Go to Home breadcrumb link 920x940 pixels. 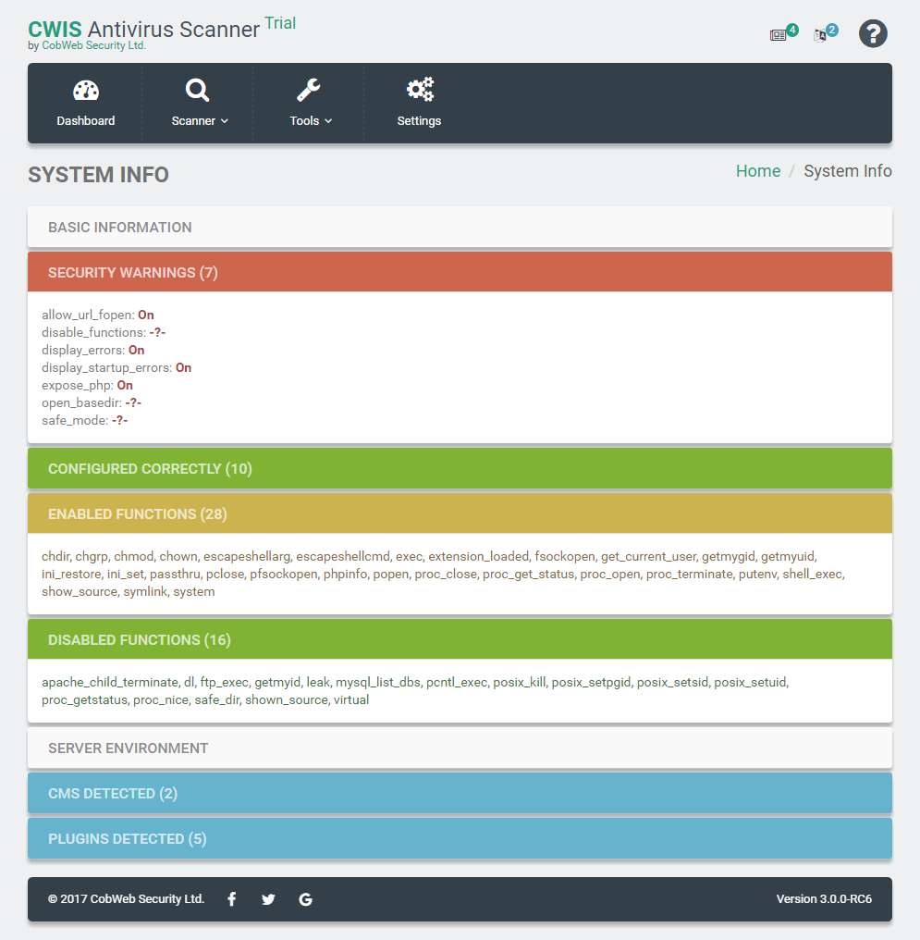coord(757,171)
